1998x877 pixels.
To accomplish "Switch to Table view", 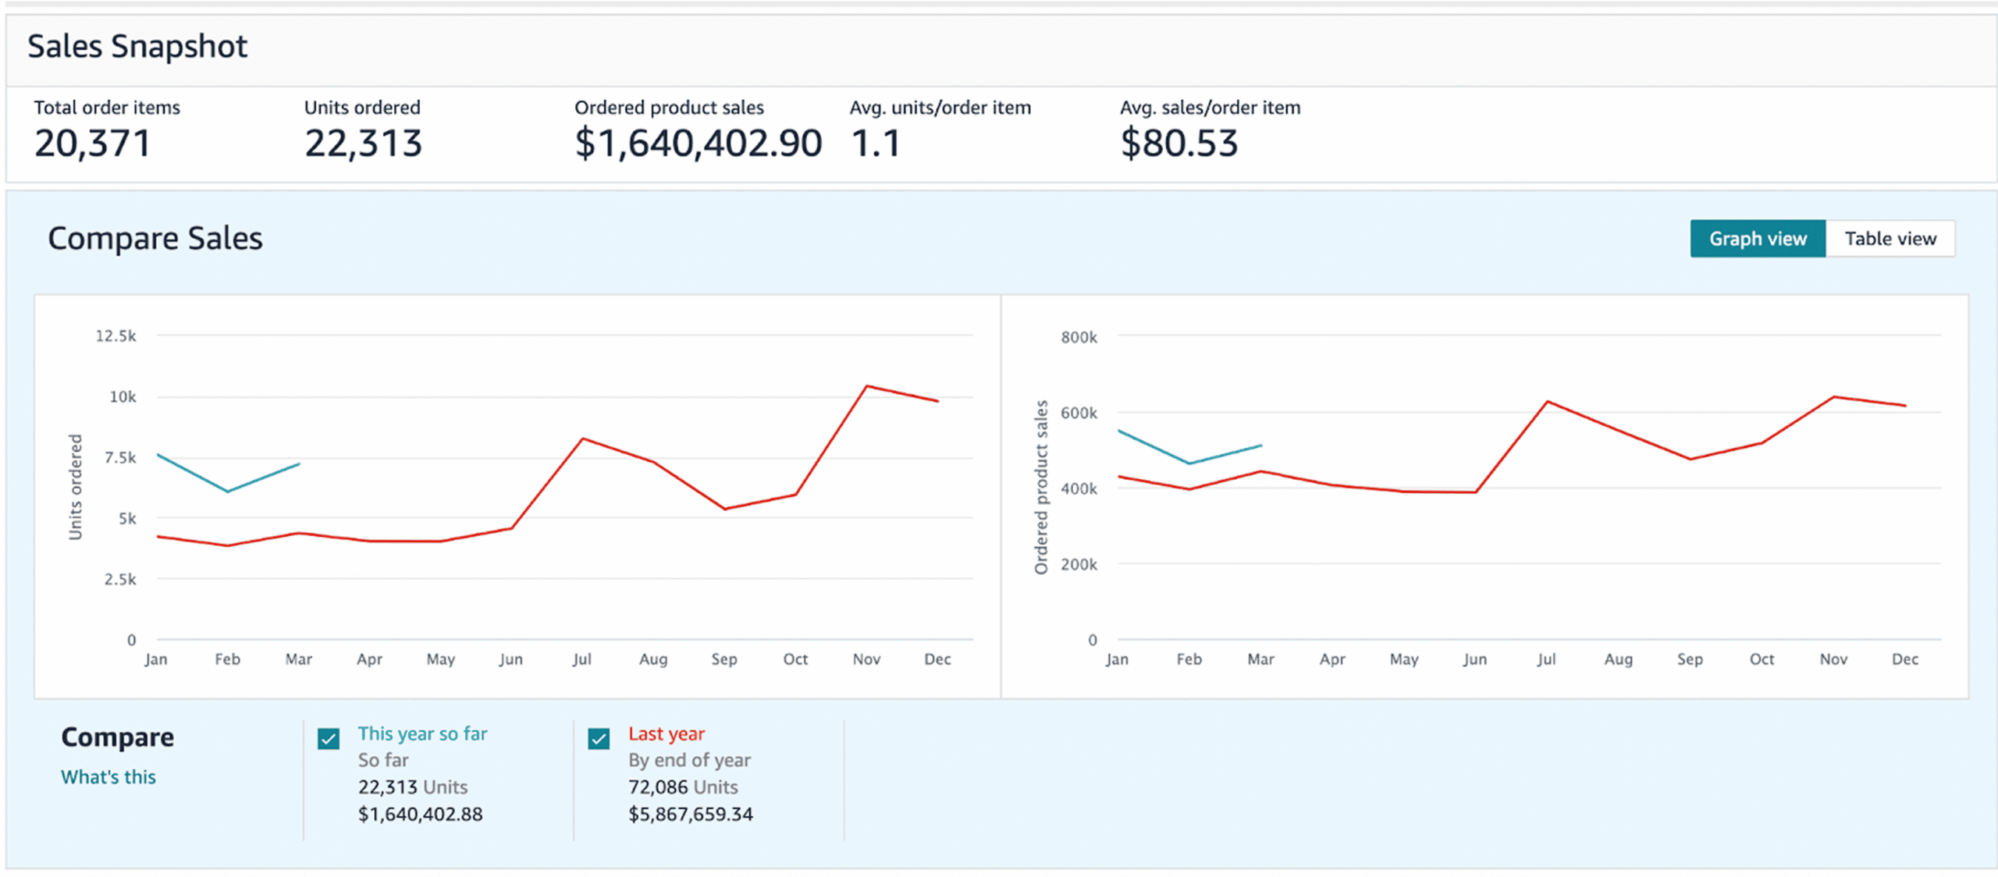I will [x=1890, y=239].
